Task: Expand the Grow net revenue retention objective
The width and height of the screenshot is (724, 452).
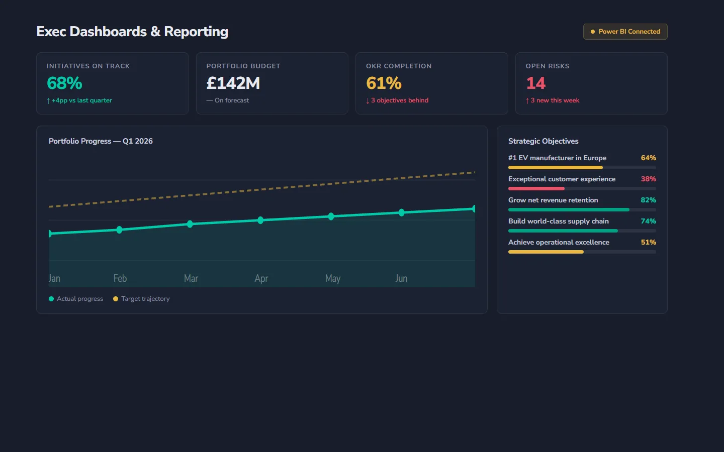Action: coord(553,200)
